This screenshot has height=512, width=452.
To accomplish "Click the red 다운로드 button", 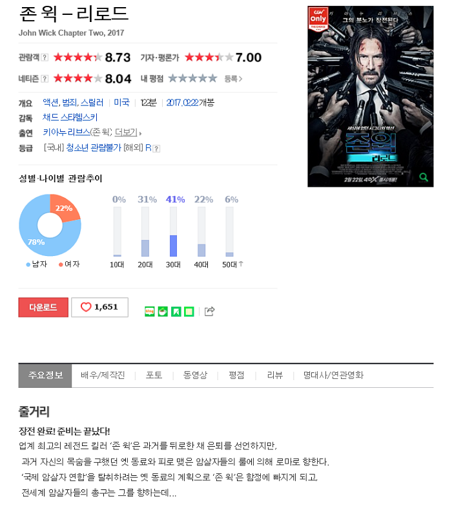I will [x=43, y=307].
